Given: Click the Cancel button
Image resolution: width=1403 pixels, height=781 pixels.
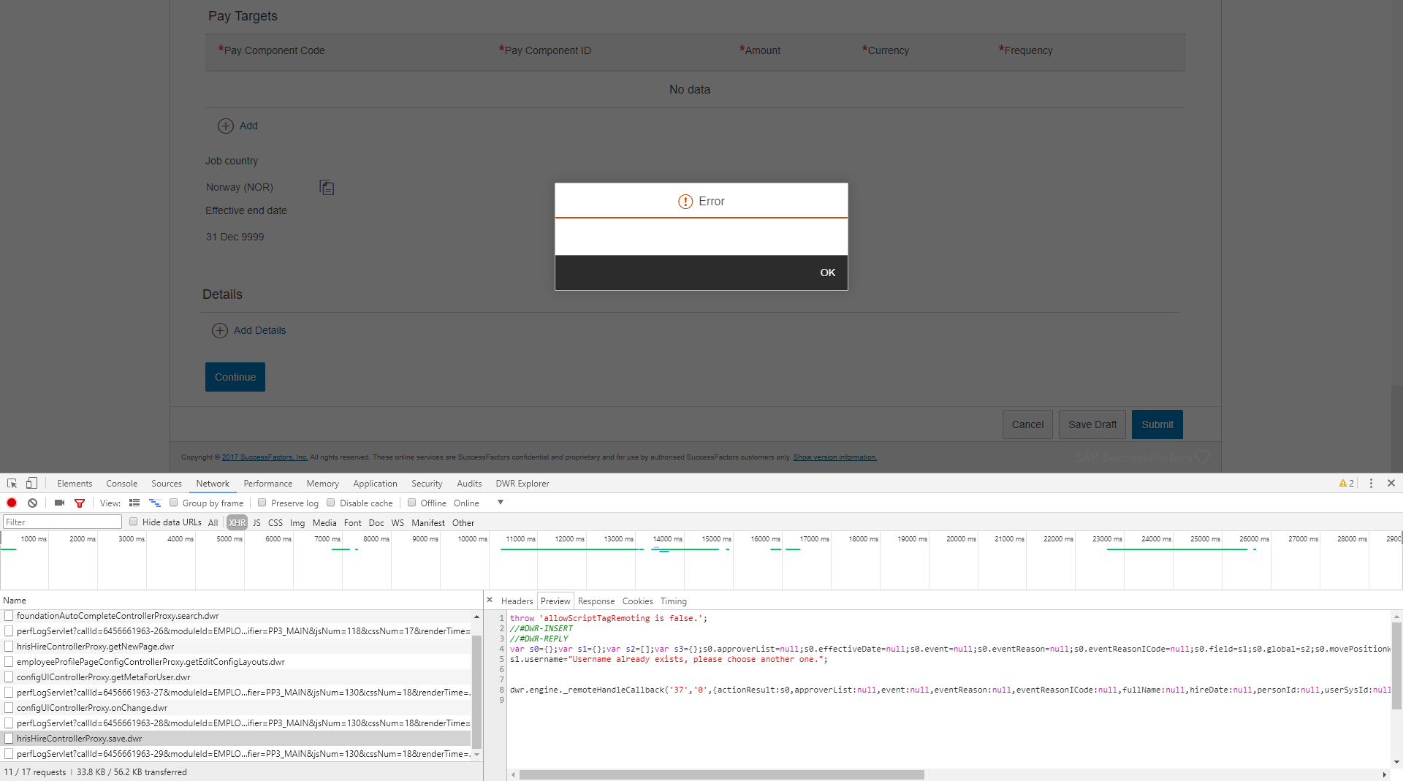Looking at the screenshot, I should click(1027, 424).
